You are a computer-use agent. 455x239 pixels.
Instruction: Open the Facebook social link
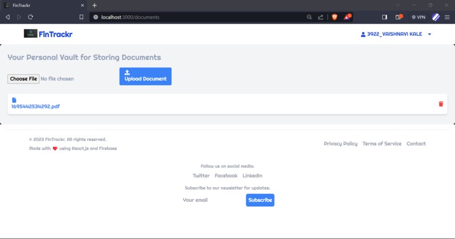[226, 175]
